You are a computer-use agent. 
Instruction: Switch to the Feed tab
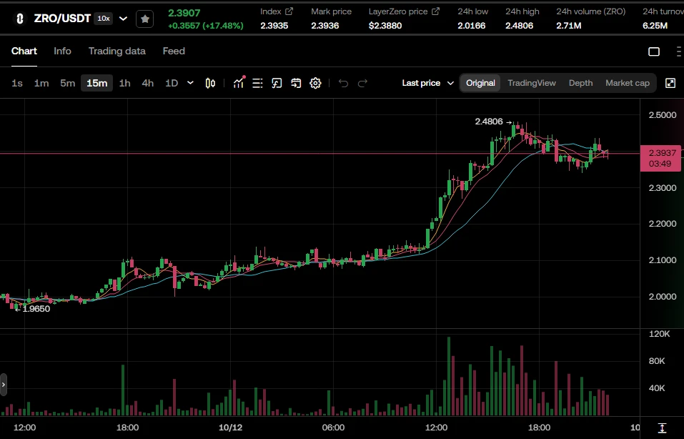point(174,51)
